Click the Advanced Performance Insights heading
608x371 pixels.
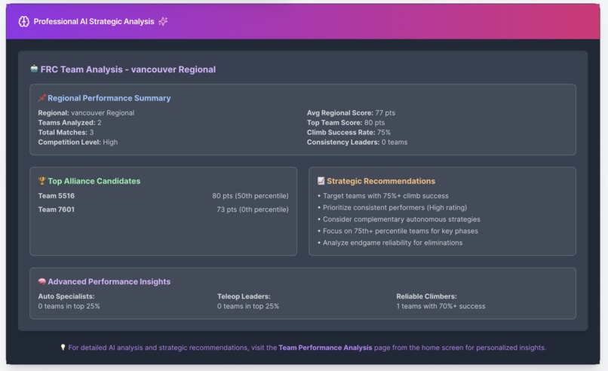(x=109, y=281)
